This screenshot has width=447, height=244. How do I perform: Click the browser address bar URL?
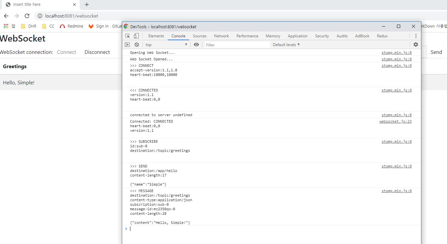pyautogui.click(x=72, y=16)
